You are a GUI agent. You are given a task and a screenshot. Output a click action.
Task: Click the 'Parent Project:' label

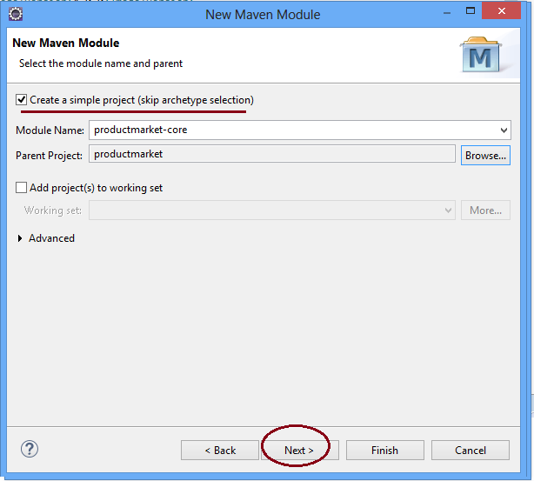click(x=49, y=156)
